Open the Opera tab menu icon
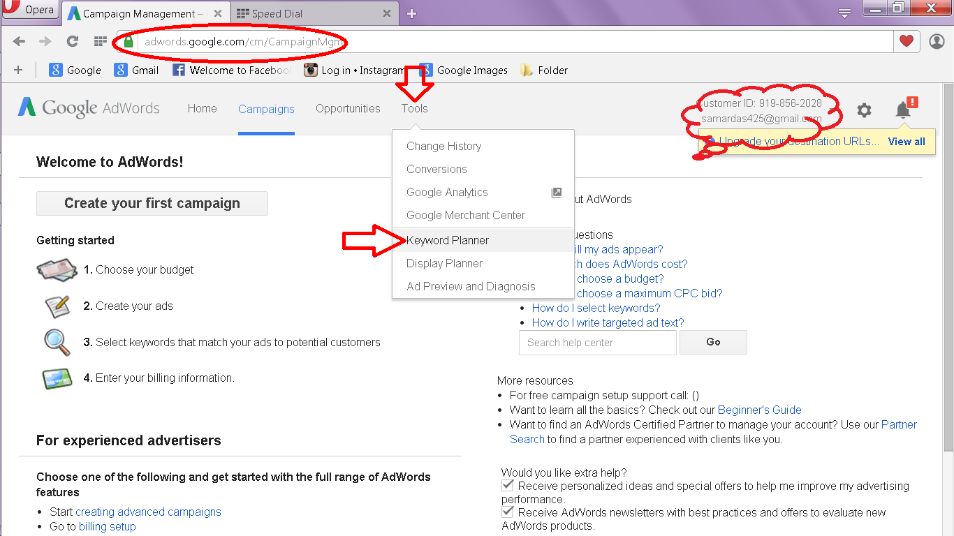Viewport: 954px width, 536px height. (844, 13)
